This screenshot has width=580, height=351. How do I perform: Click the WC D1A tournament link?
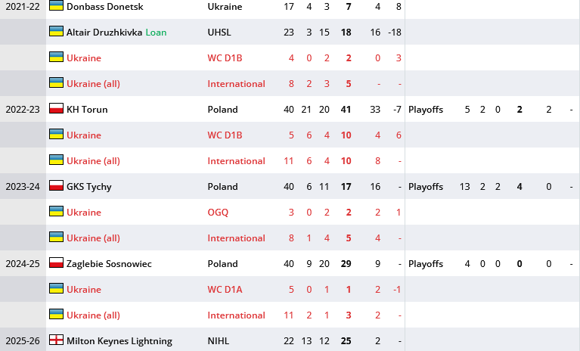(x=224, y=290)
